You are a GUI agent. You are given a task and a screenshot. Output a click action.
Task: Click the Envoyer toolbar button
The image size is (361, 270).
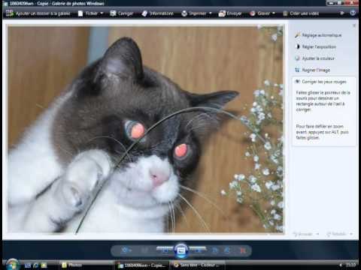point(230,13)
